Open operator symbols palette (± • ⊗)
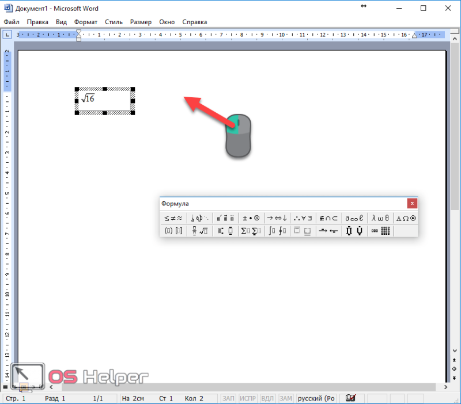461x404 pixels. pos(251,218)
